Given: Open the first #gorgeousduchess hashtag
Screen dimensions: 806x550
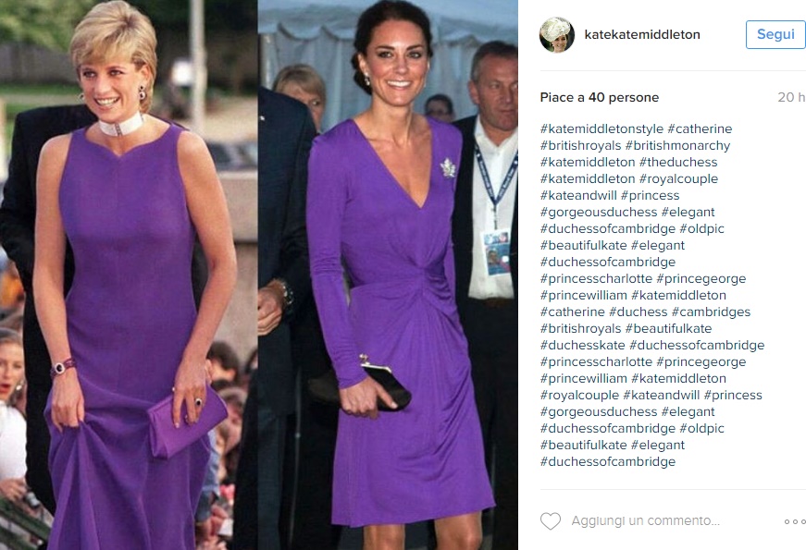Looking at the screenshot, I should 599,212.
